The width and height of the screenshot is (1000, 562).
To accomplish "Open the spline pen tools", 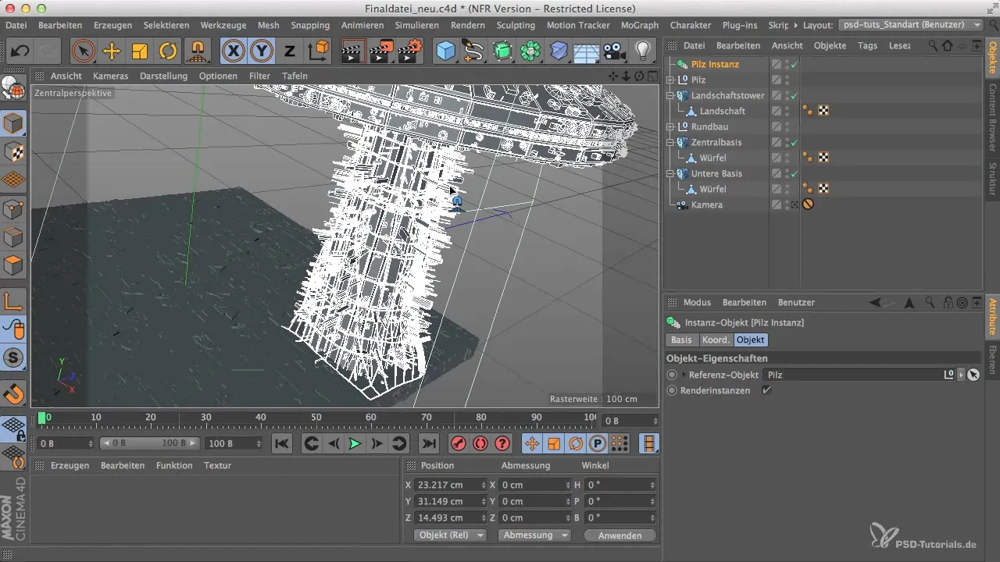I will click(x=473, y=52).
